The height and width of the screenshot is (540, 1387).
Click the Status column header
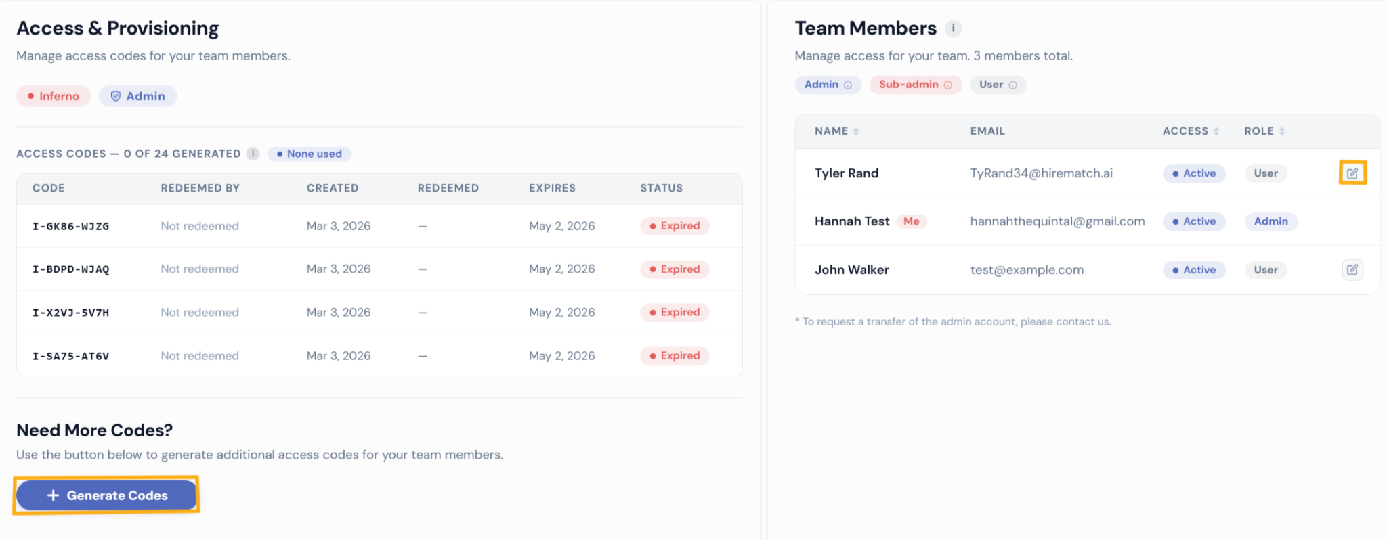coord(662,188)
